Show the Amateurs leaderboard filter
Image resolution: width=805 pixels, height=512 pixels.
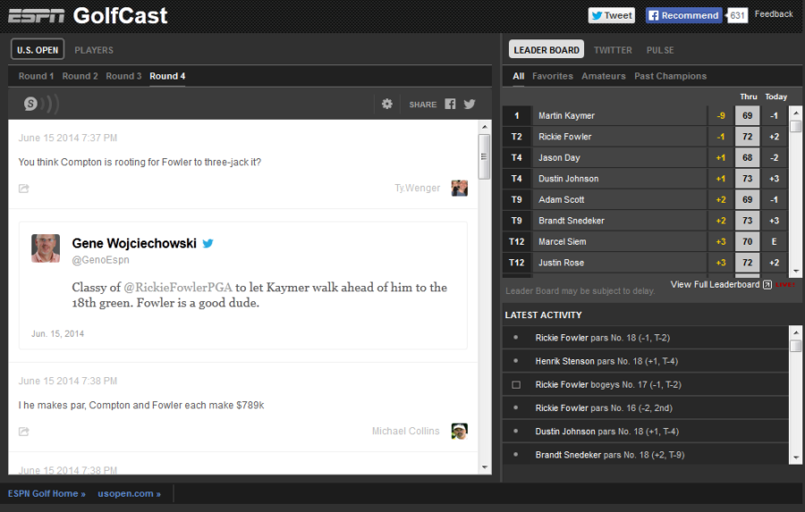tap(604, 76)
